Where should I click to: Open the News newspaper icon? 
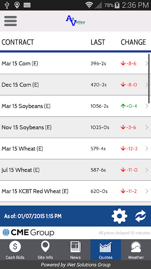(75, 247)
